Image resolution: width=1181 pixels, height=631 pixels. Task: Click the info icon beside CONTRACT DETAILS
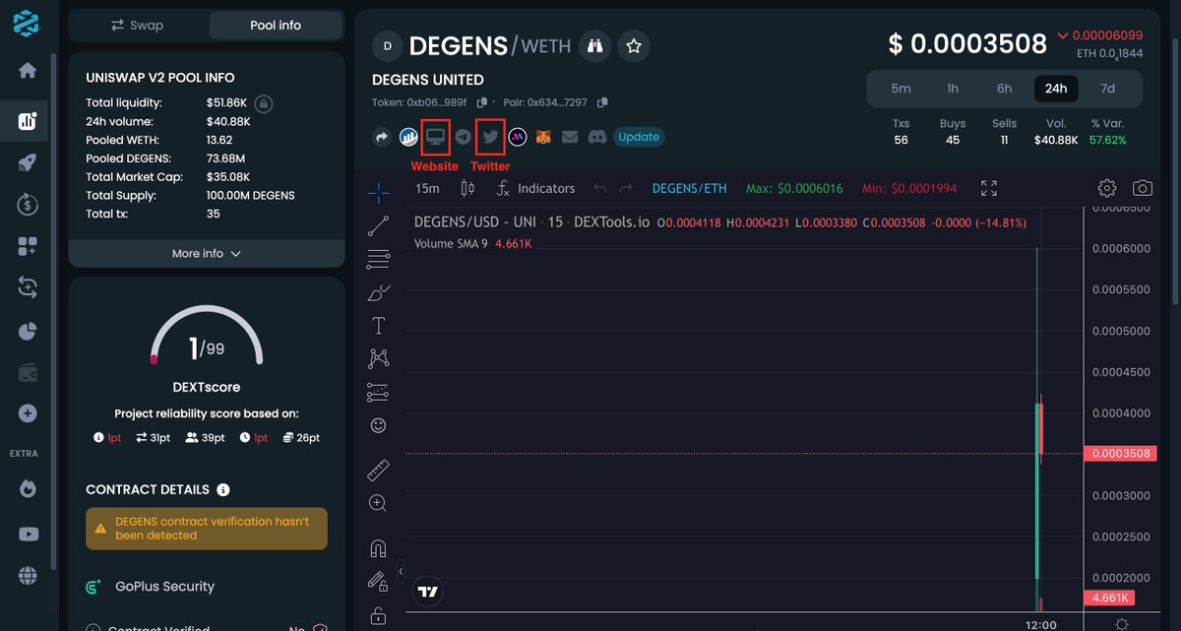(223, 489)
